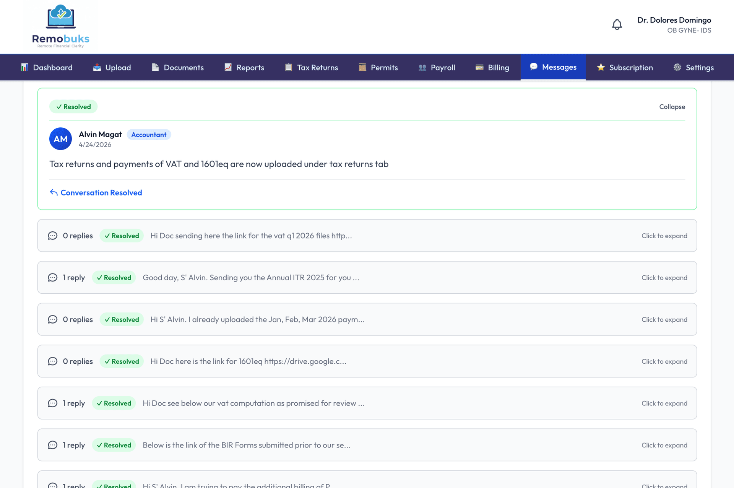Click Resolved badge on vat q1 2026 thread
The image size is (734, 488).
122,236
